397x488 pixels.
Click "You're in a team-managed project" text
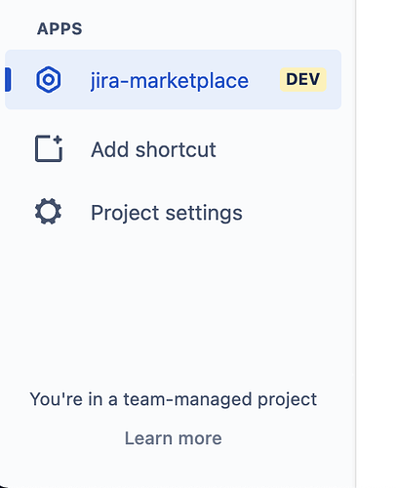[173, 399]
